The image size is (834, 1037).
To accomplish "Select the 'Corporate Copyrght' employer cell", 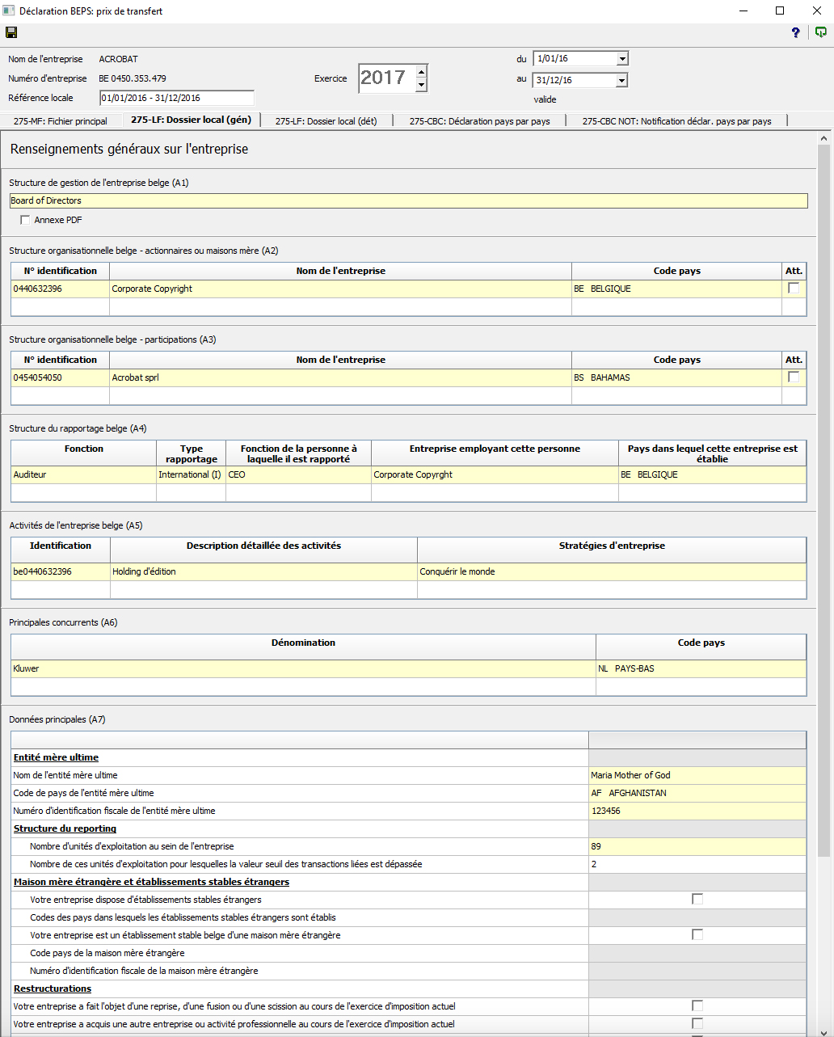I will point(495,474).
